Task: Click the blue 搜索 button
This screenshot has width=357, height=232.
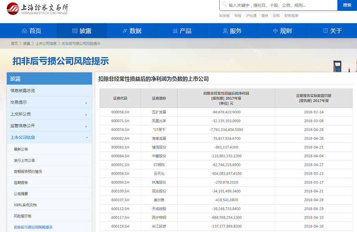Action: [347, 5]
